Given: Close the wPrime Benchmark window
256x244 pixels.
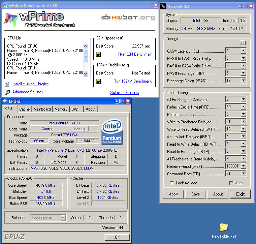Looking at the screenshot, I should pos(156,5).
